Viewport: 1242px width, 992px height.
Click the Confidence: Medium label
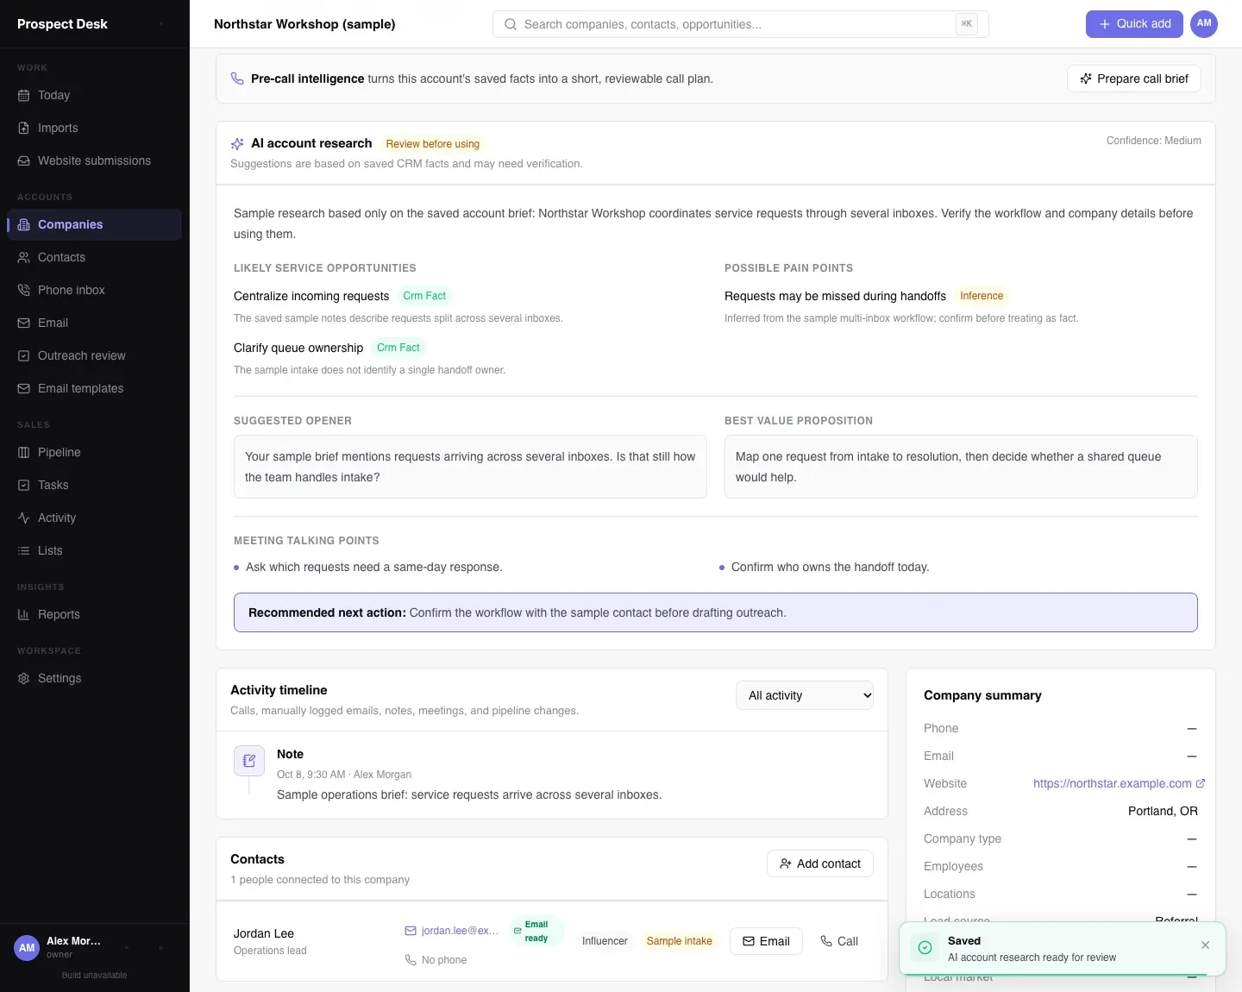pyautogui.click(x=1154, y=141)
